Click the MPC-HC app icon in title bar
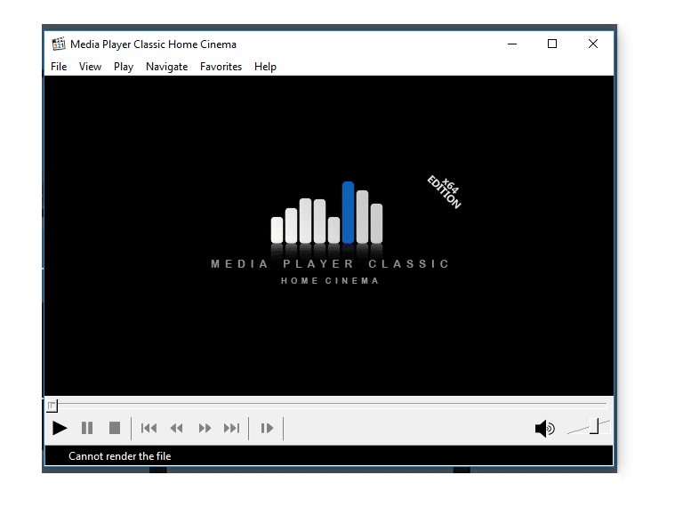The height and width of the screenshot is (507, 699). tap(59, 44)
